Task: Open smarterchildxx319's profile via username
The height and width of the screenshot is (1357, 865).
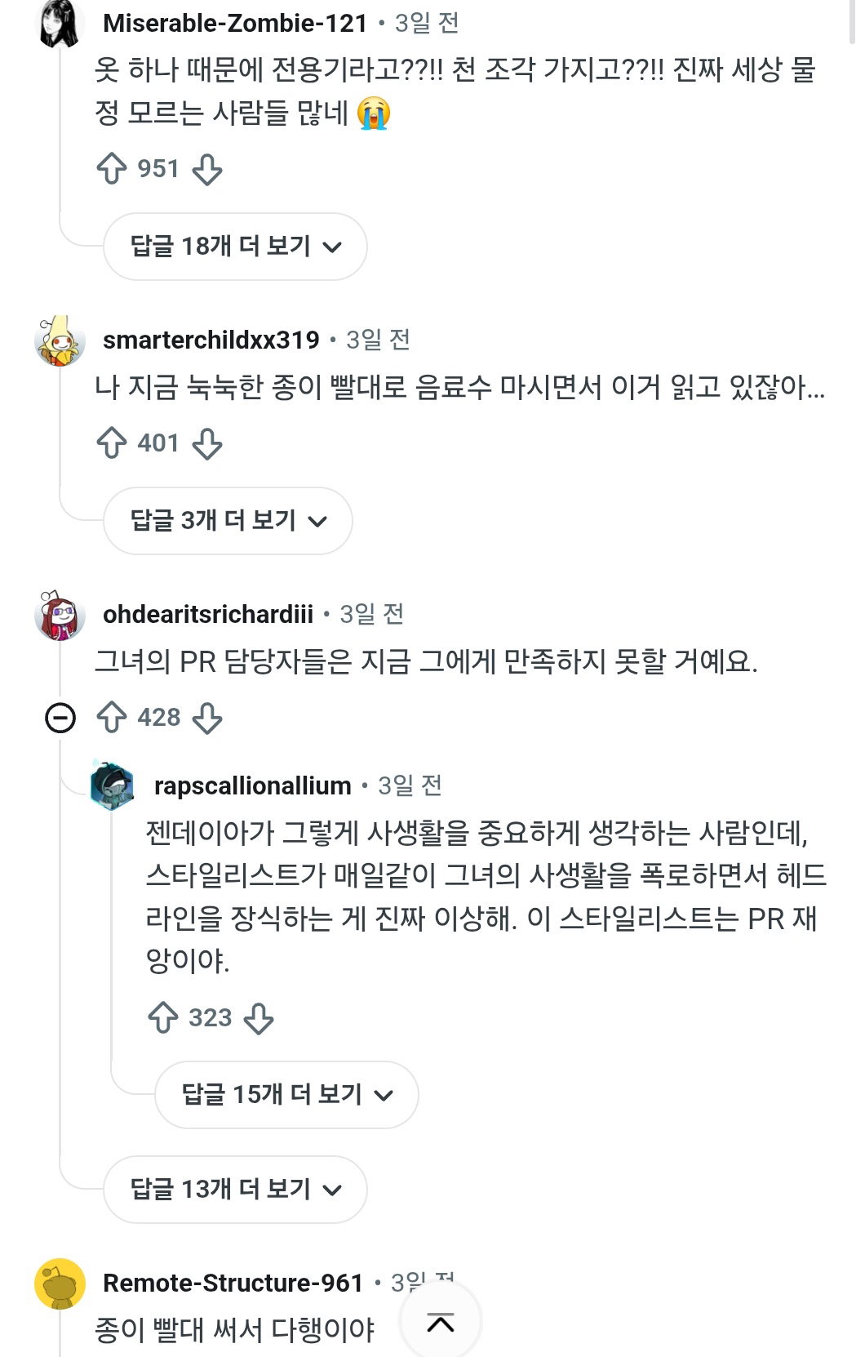Action: (211, 340)
